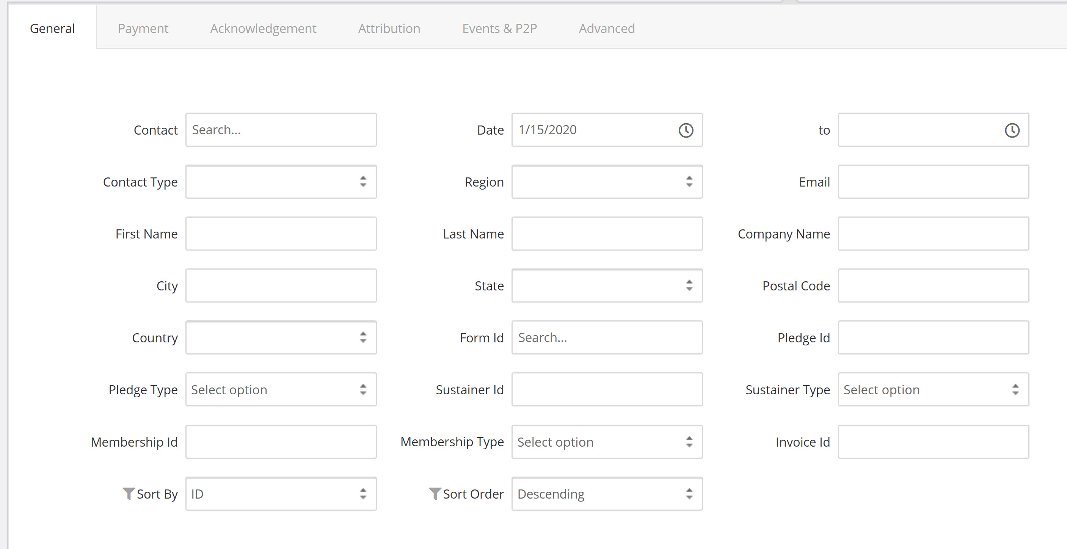Click into the First Name field
This screenshot has width=1067, height=549.
pyautogui.click(x=281, y=234)
